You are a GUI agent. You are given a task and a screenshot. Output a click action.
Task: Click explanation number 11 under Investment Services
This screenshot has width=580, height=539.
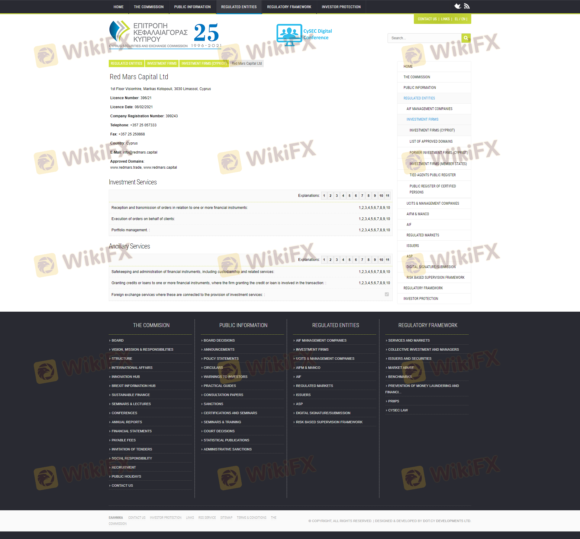(388, 196)
